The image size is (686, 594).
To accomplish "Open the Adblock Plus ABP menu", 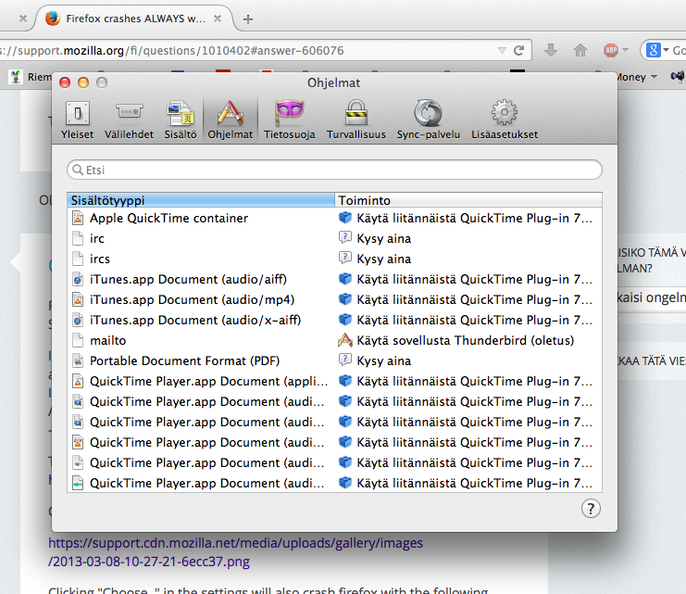I will (615, 50).
